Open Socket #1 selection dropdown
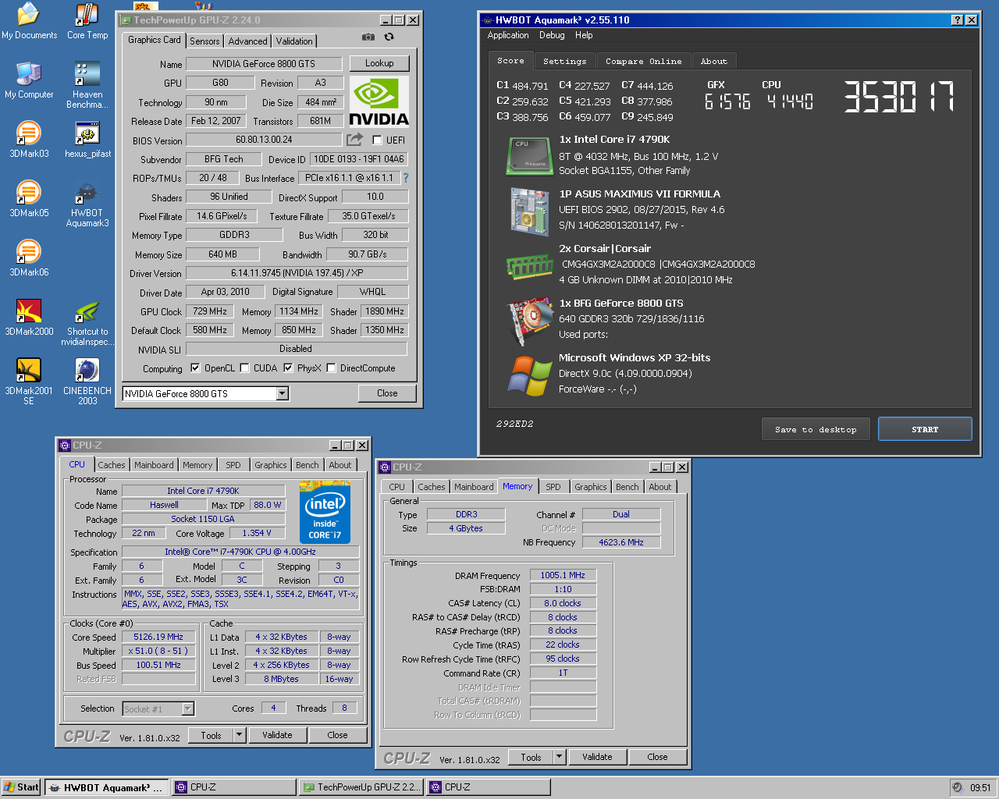Screen dimensions: 999x799 188,708
